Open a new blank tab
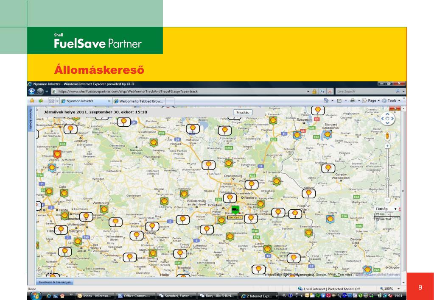Viewport: 434px width, 300px height. coord(170,101)
